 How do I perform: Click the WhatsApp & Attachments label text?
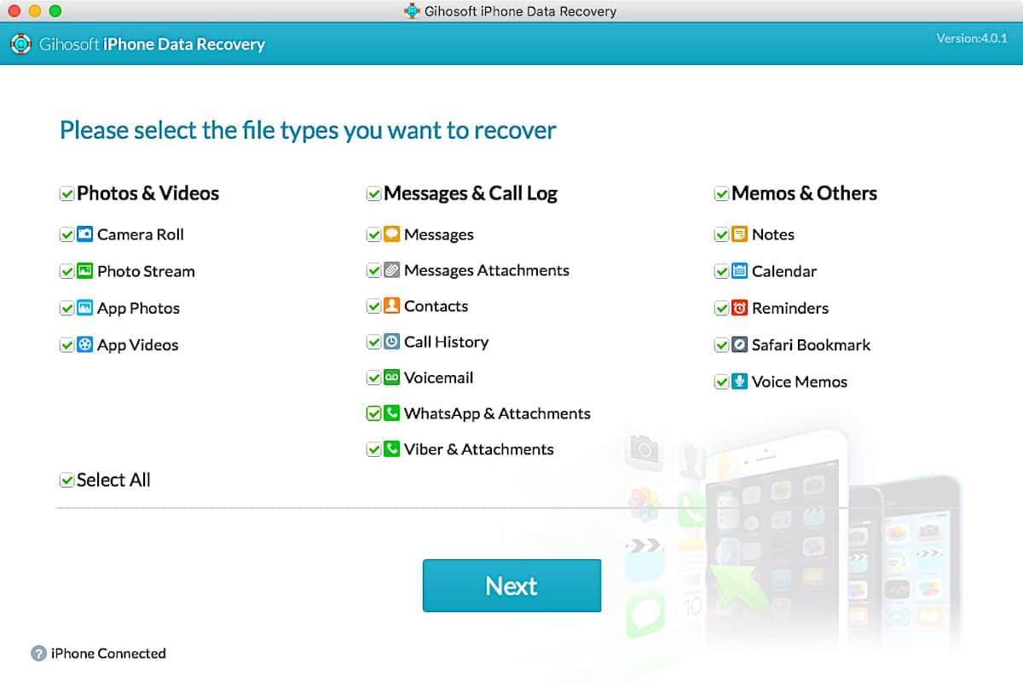click(x=497, y=413)
